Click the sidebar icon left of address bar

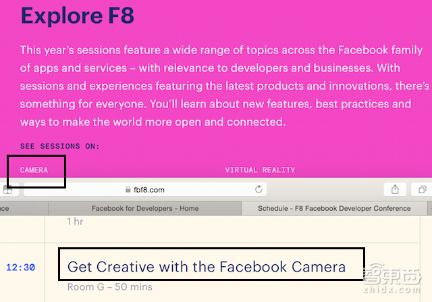pyautogui.click(x=7, y=191)
